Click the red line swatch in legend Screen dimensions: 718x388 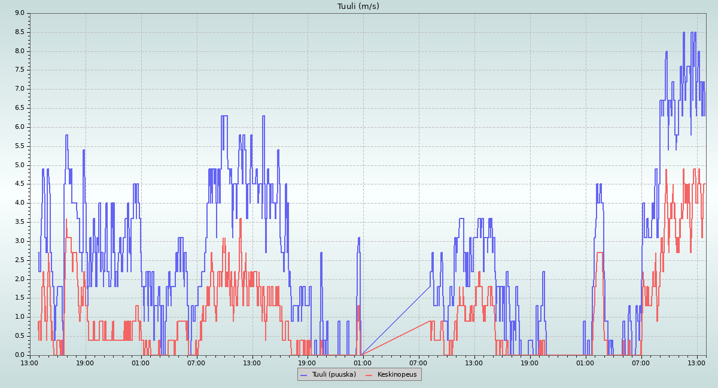click(x=369, y=374)
